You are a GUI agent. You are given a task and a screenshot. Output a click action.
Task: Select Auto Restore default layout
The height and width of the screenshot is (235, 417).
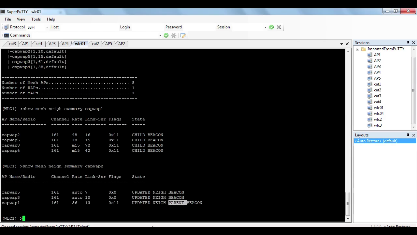(385, 141)
